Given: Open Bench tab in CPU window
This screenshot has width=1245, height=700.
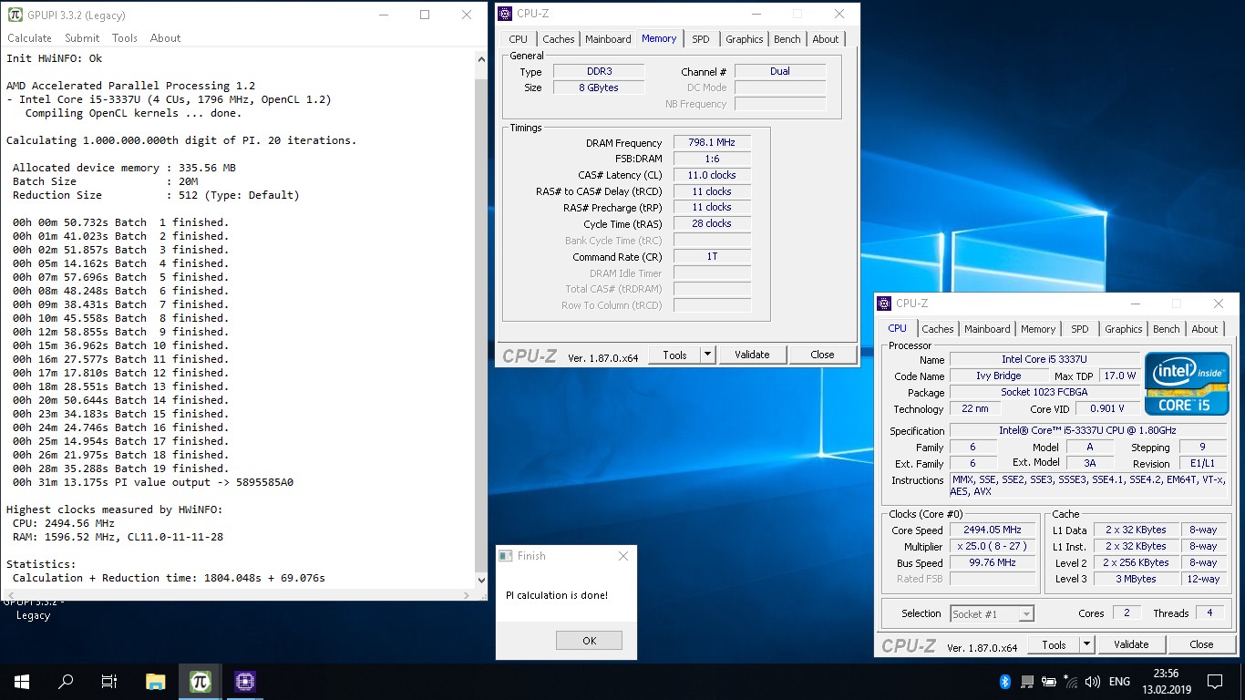Looking at the screenshot, I should pos(1167,329).
